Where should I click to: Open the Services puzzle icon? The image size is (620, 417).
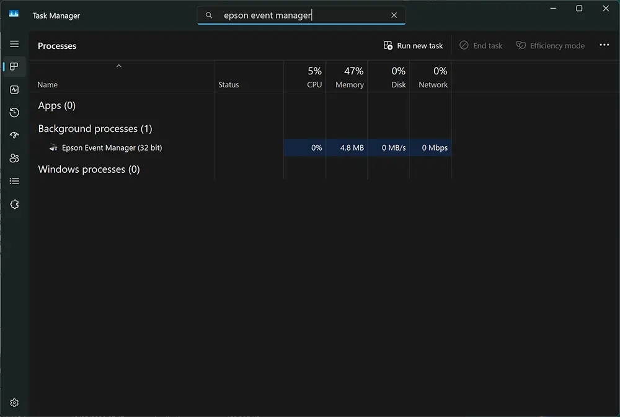[14, 204]
